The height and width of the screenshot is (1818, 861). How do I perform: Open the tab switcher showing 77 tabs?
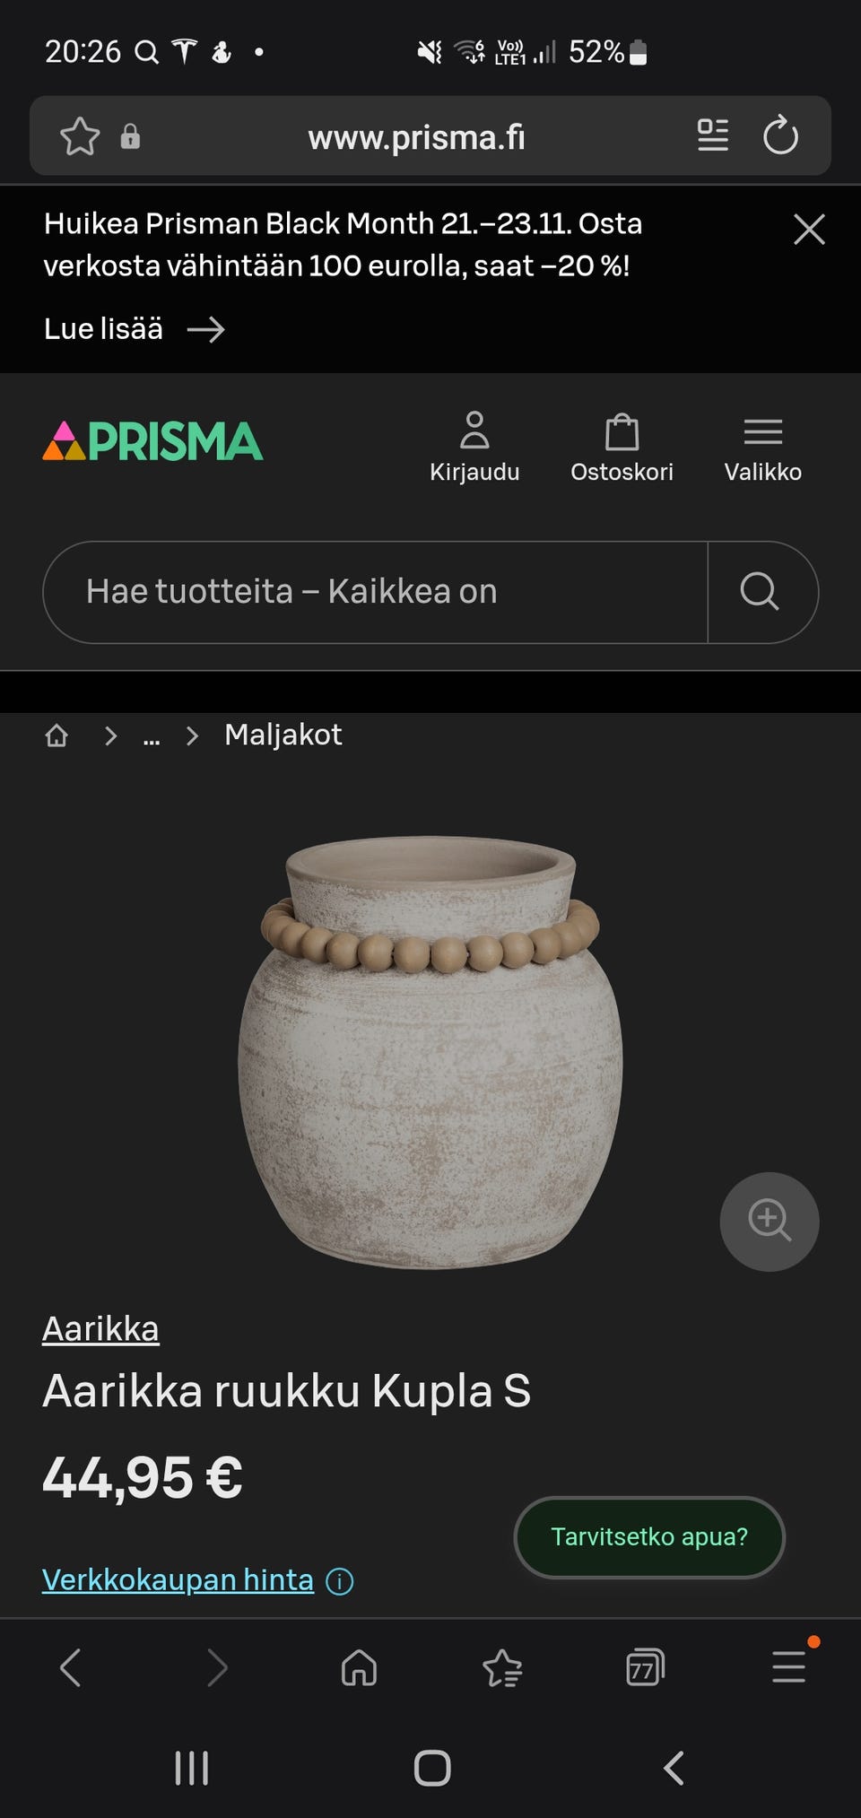click(644, 1668)
